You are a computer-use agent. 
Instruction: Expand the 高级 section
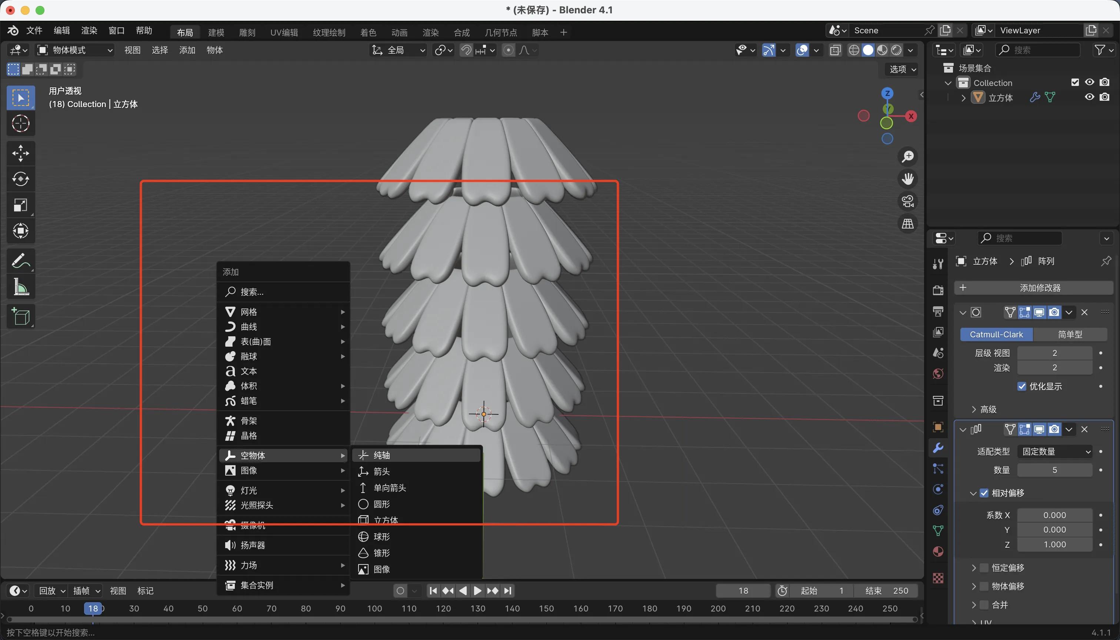coord(984,409)
